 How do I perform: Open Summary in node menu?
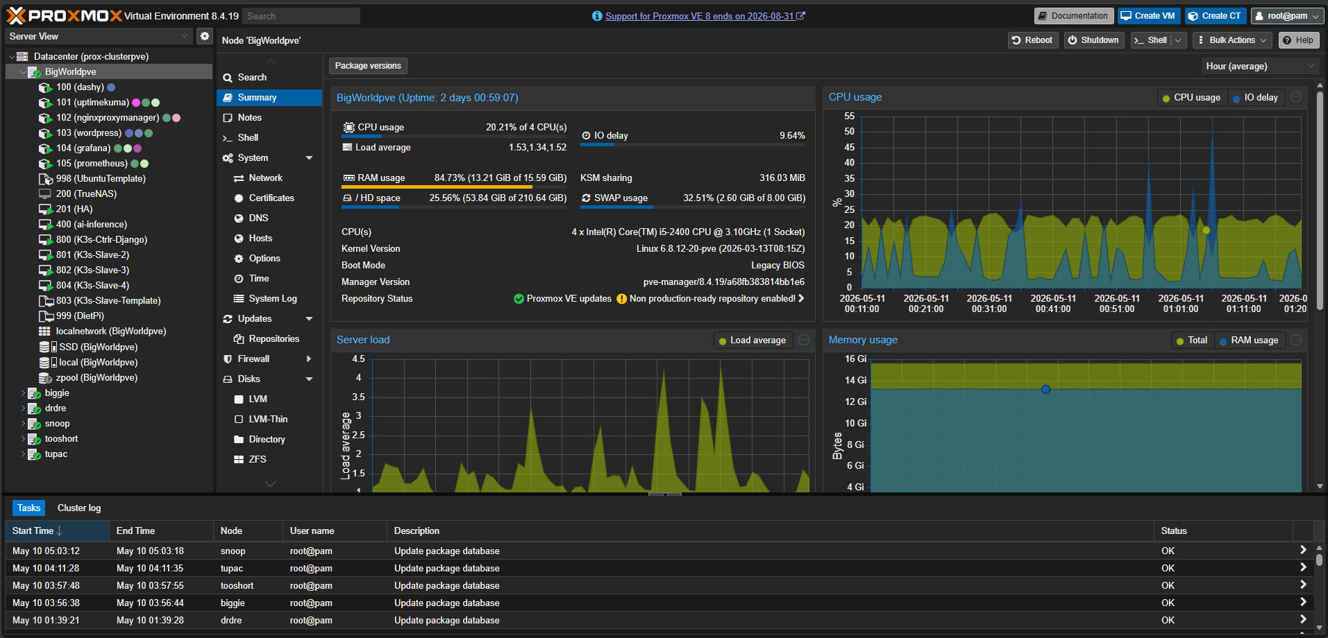point(269,98)
